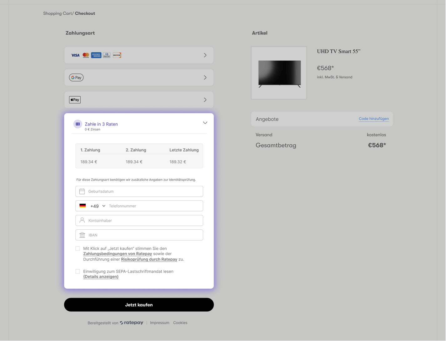Expand the Google Pay option arrow

point(205,78)
